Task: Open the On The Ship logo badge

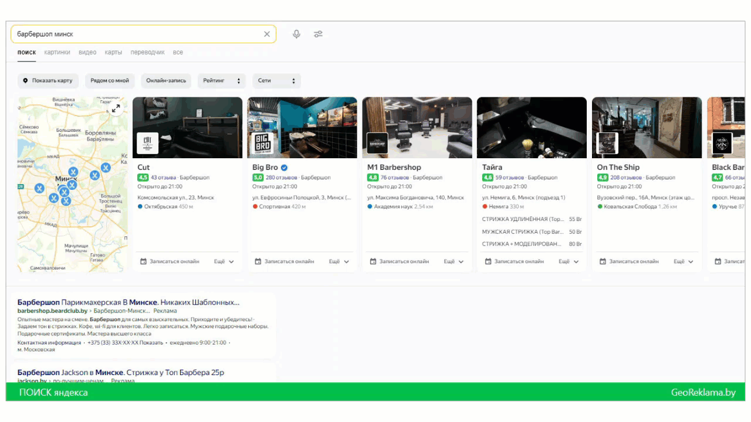Action: 607,143
